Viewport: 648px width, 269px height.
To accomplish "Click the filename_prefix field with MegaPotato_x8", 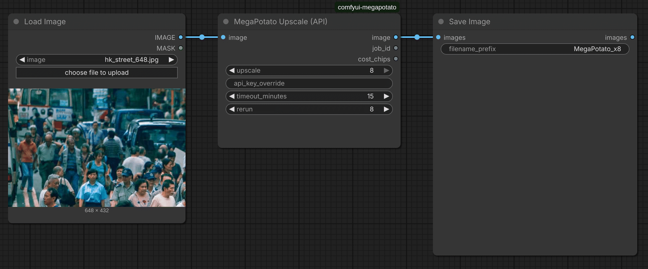I will click(535, 49).
